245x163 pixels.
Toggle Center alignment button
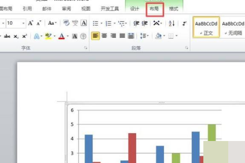point(104,36)
